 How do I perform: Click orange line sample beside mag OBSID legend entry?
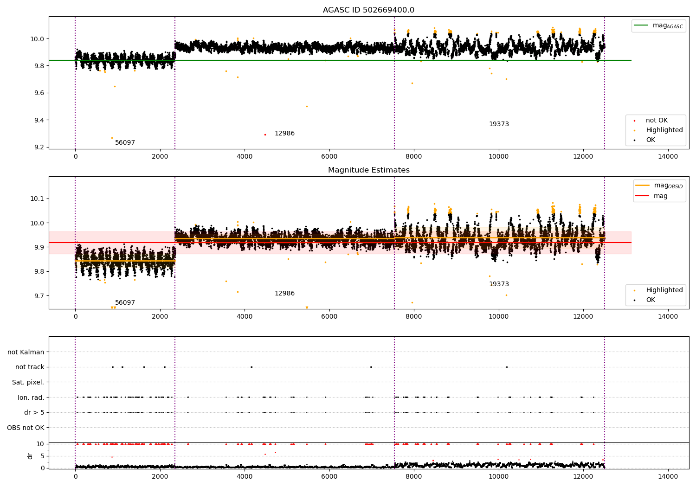coord(642,186)
